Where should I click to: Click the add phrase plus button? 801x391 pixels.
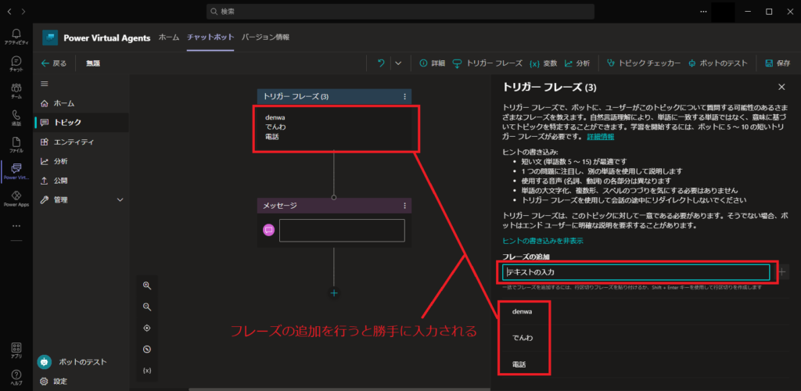(782, 272)
